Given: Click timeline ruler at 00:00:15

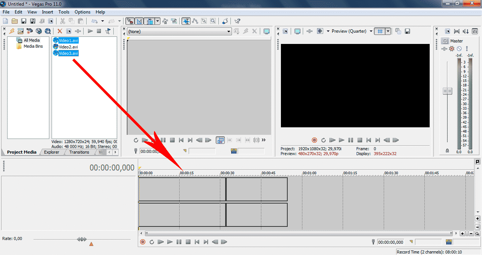Looking at the screenshot, I should click(x=186, y=173).
